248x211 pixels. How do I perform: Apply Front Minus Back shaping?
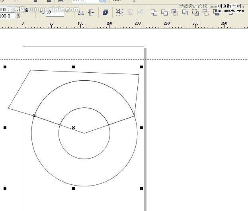pyautogui.click(x=195, y=12)
